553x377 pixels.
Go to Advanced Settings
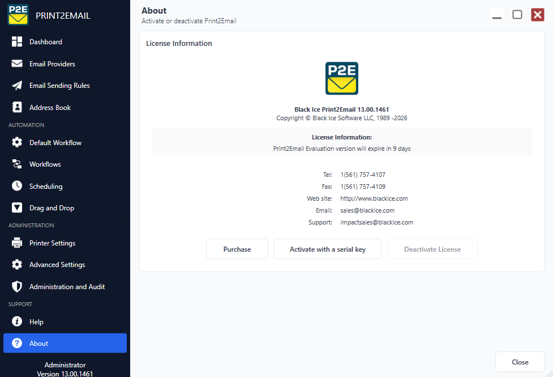tap(65, 265)
